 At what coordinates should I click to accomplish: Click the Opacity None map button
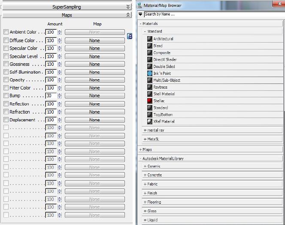[95, 80]
